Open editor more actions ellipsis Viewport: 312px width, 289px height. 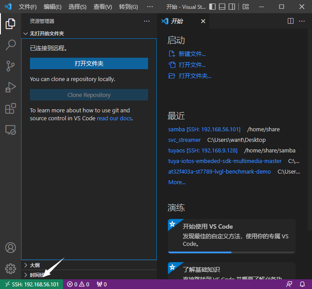tap(302, 21)
